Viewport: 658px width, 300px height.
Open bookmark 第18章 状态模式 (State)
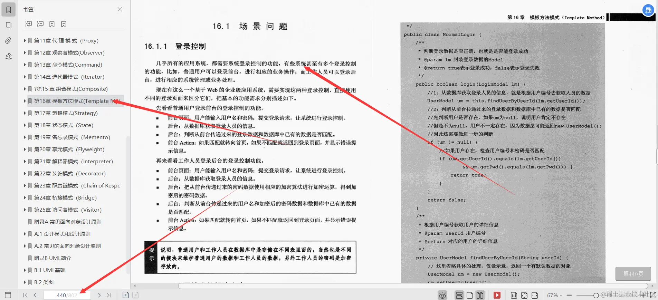tap(64, 125)
